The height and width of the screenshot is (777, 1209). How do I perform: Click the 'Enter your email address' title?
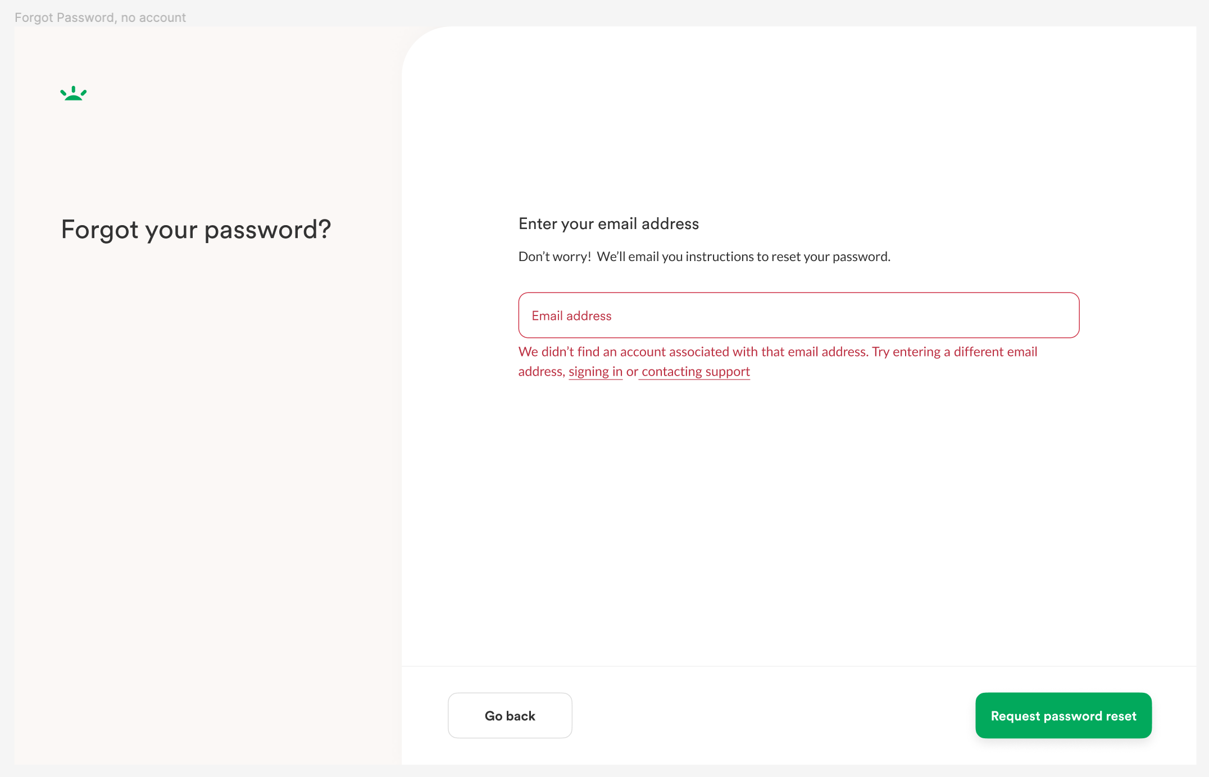(x=608, y=223)
